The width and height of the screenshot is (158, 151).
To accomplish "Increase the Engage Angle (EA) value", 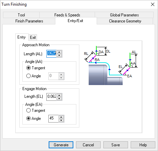I will [x=61, y=117].
